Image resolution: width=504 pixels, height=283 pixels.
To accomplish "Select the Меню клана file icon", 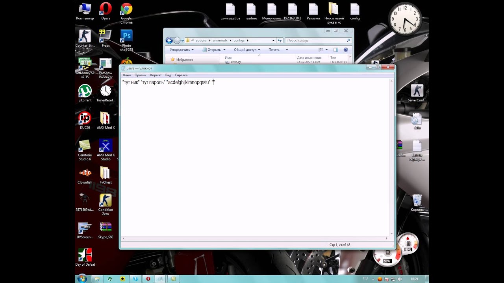I will coord(272,11).
